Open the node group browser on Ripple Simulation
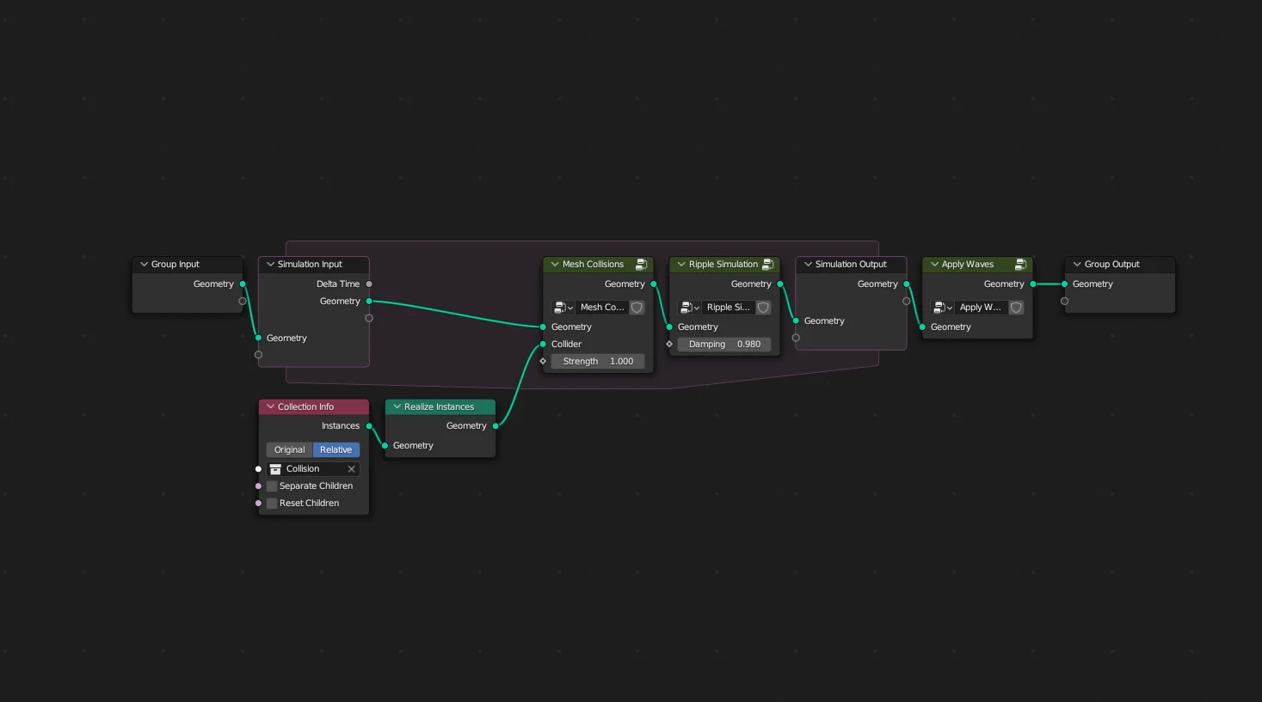Screen dimensions: 1262x702 click(690, 307)
